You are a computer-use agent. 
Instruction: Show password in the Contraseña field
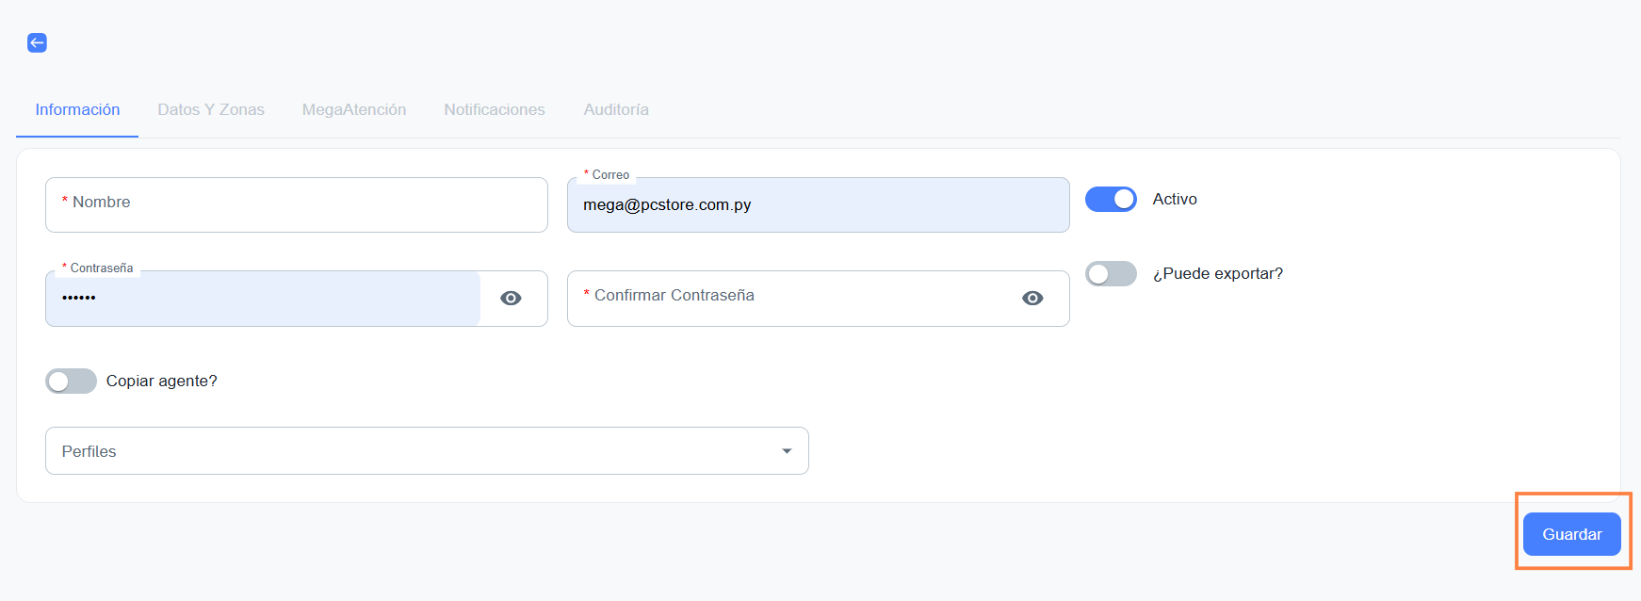click(511, 299)
